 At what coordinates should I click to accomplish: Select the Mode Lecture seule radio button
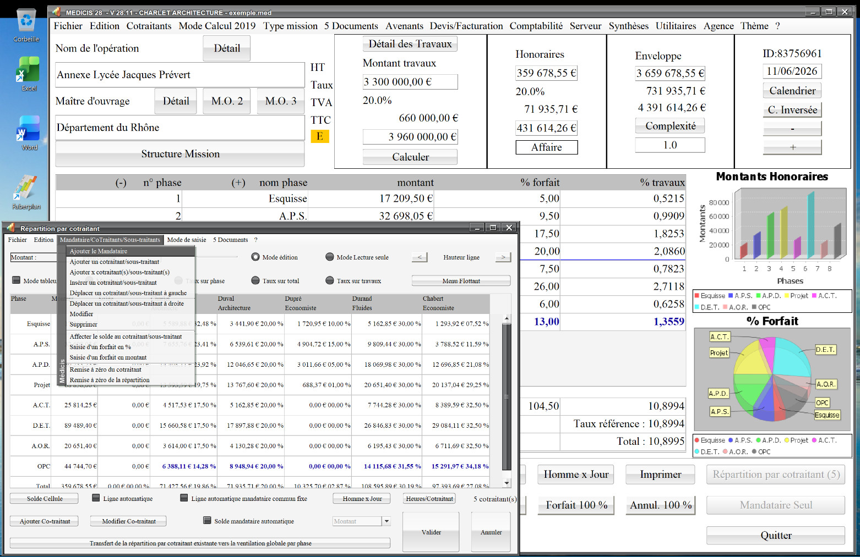(x=330, y=257)
